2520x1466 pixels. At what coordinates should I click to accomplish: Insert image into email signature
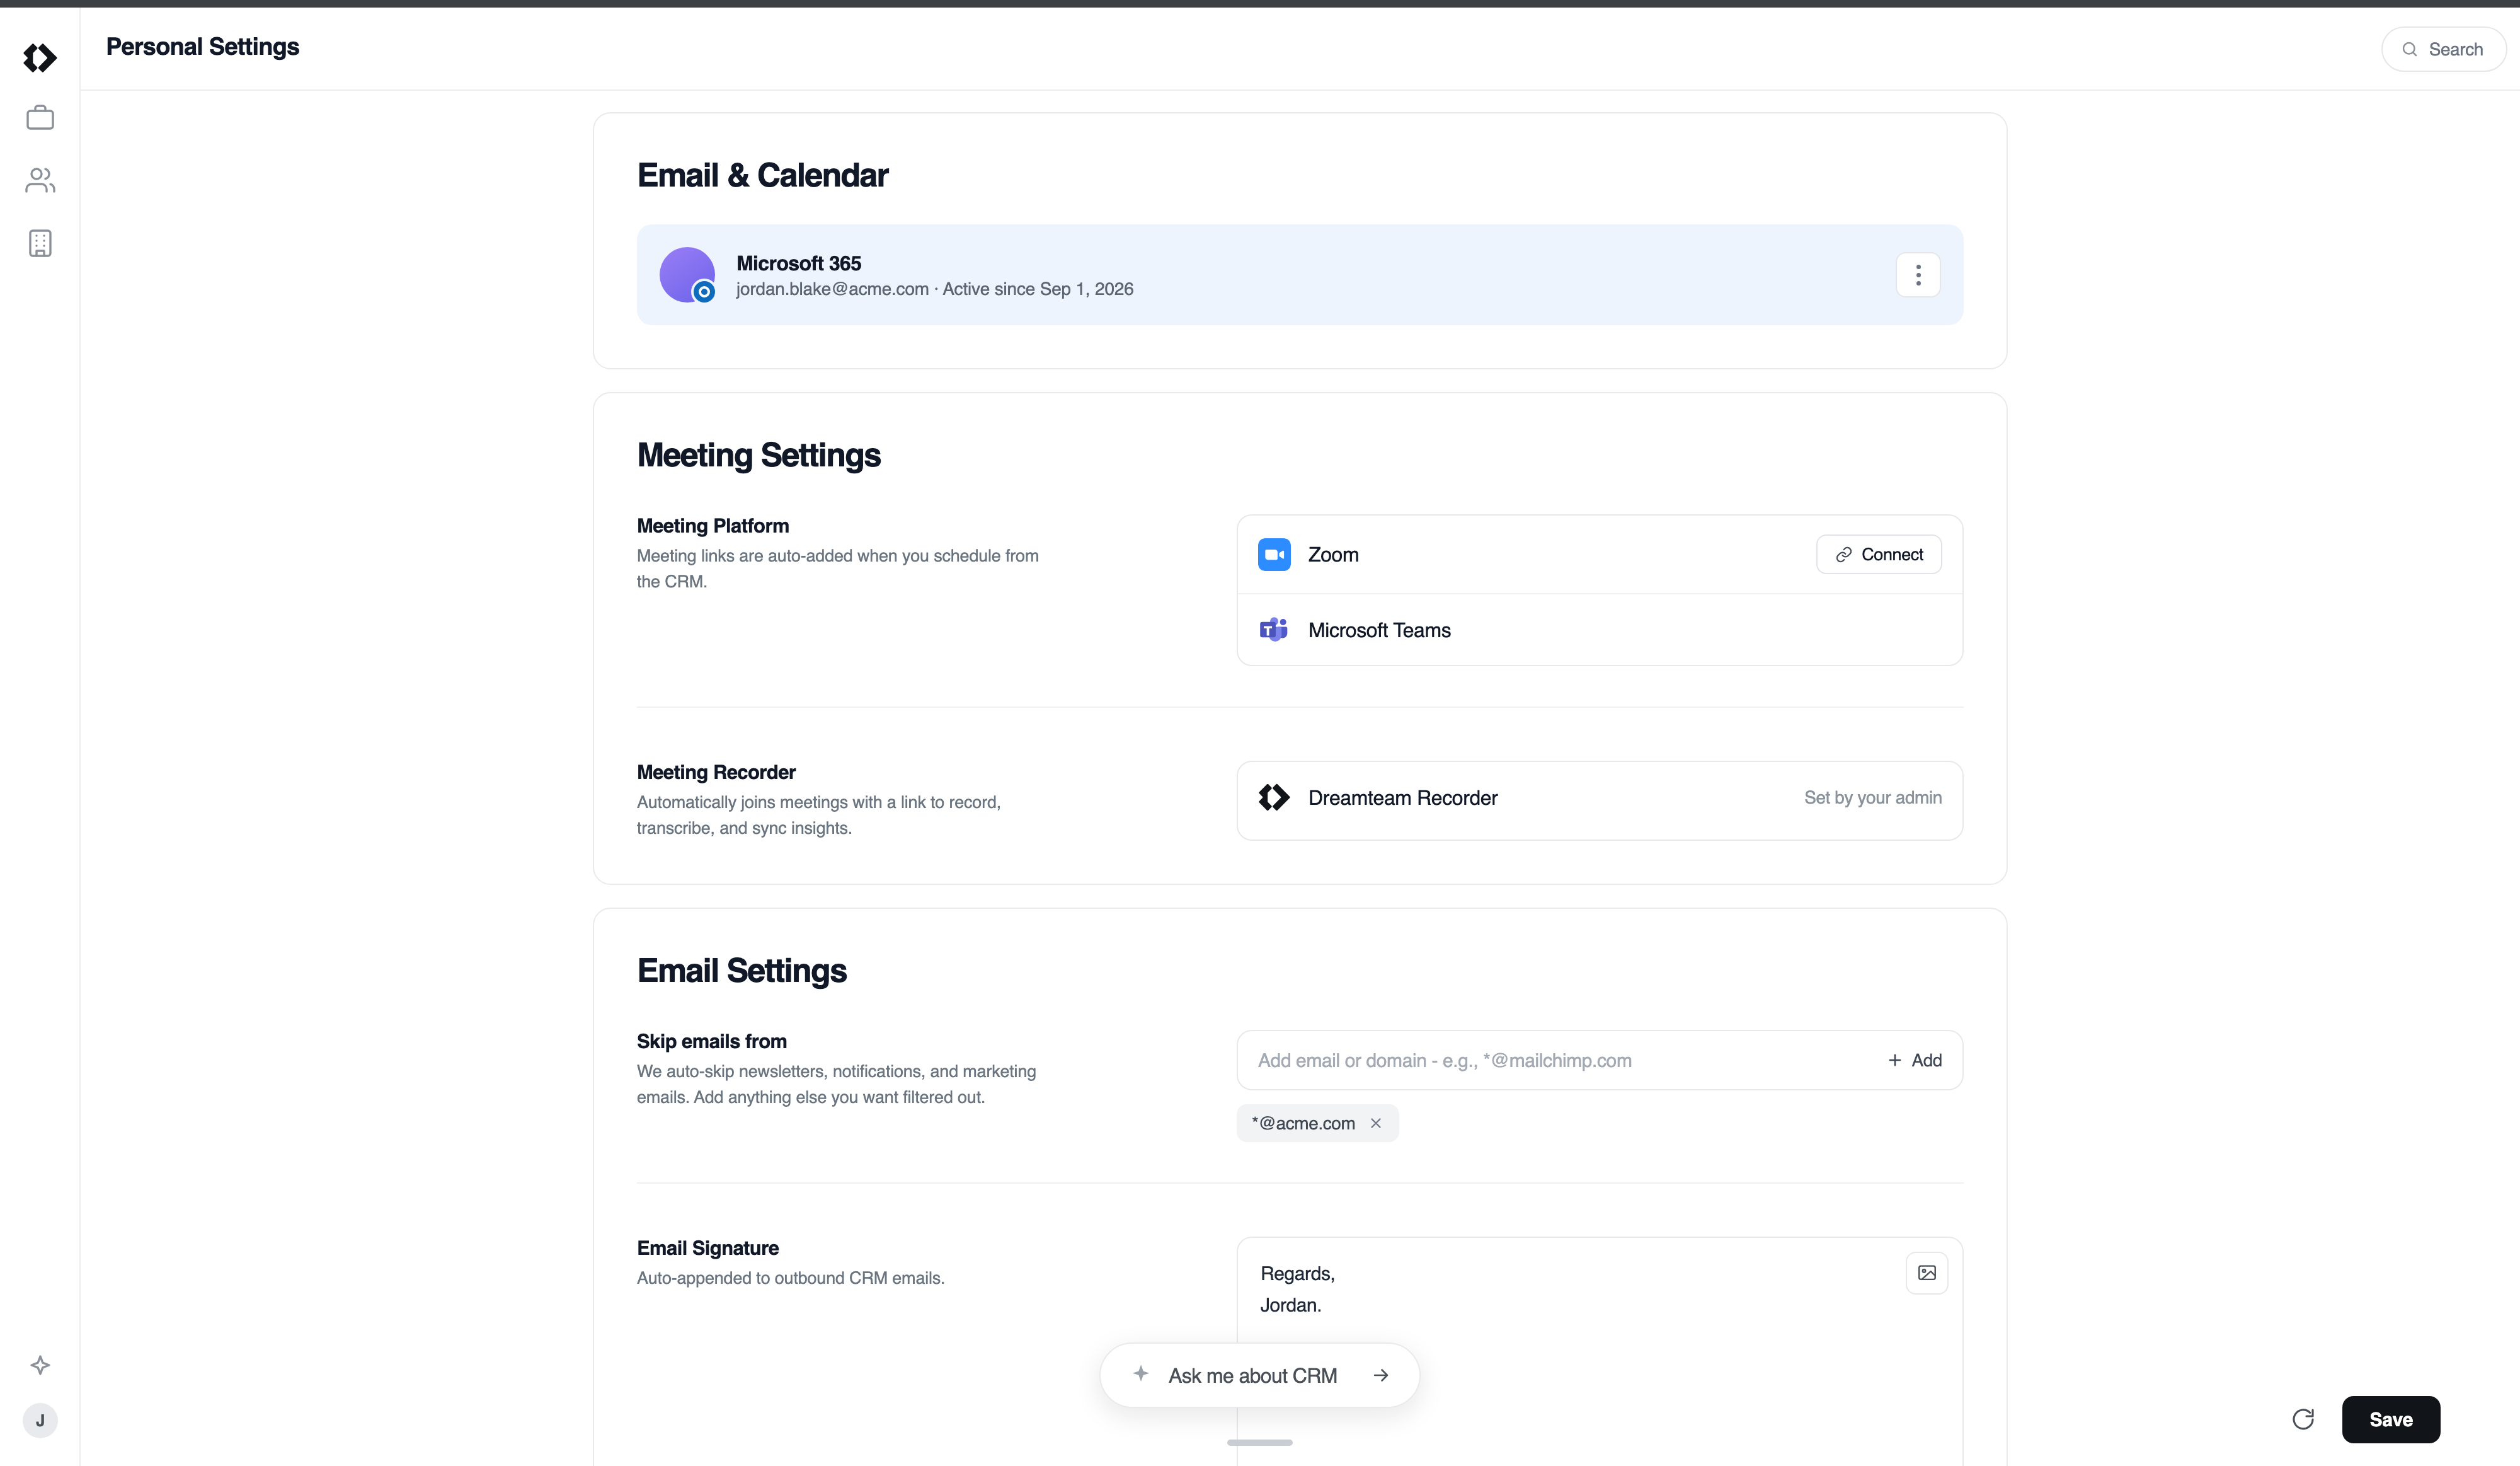[1926, 1273]
